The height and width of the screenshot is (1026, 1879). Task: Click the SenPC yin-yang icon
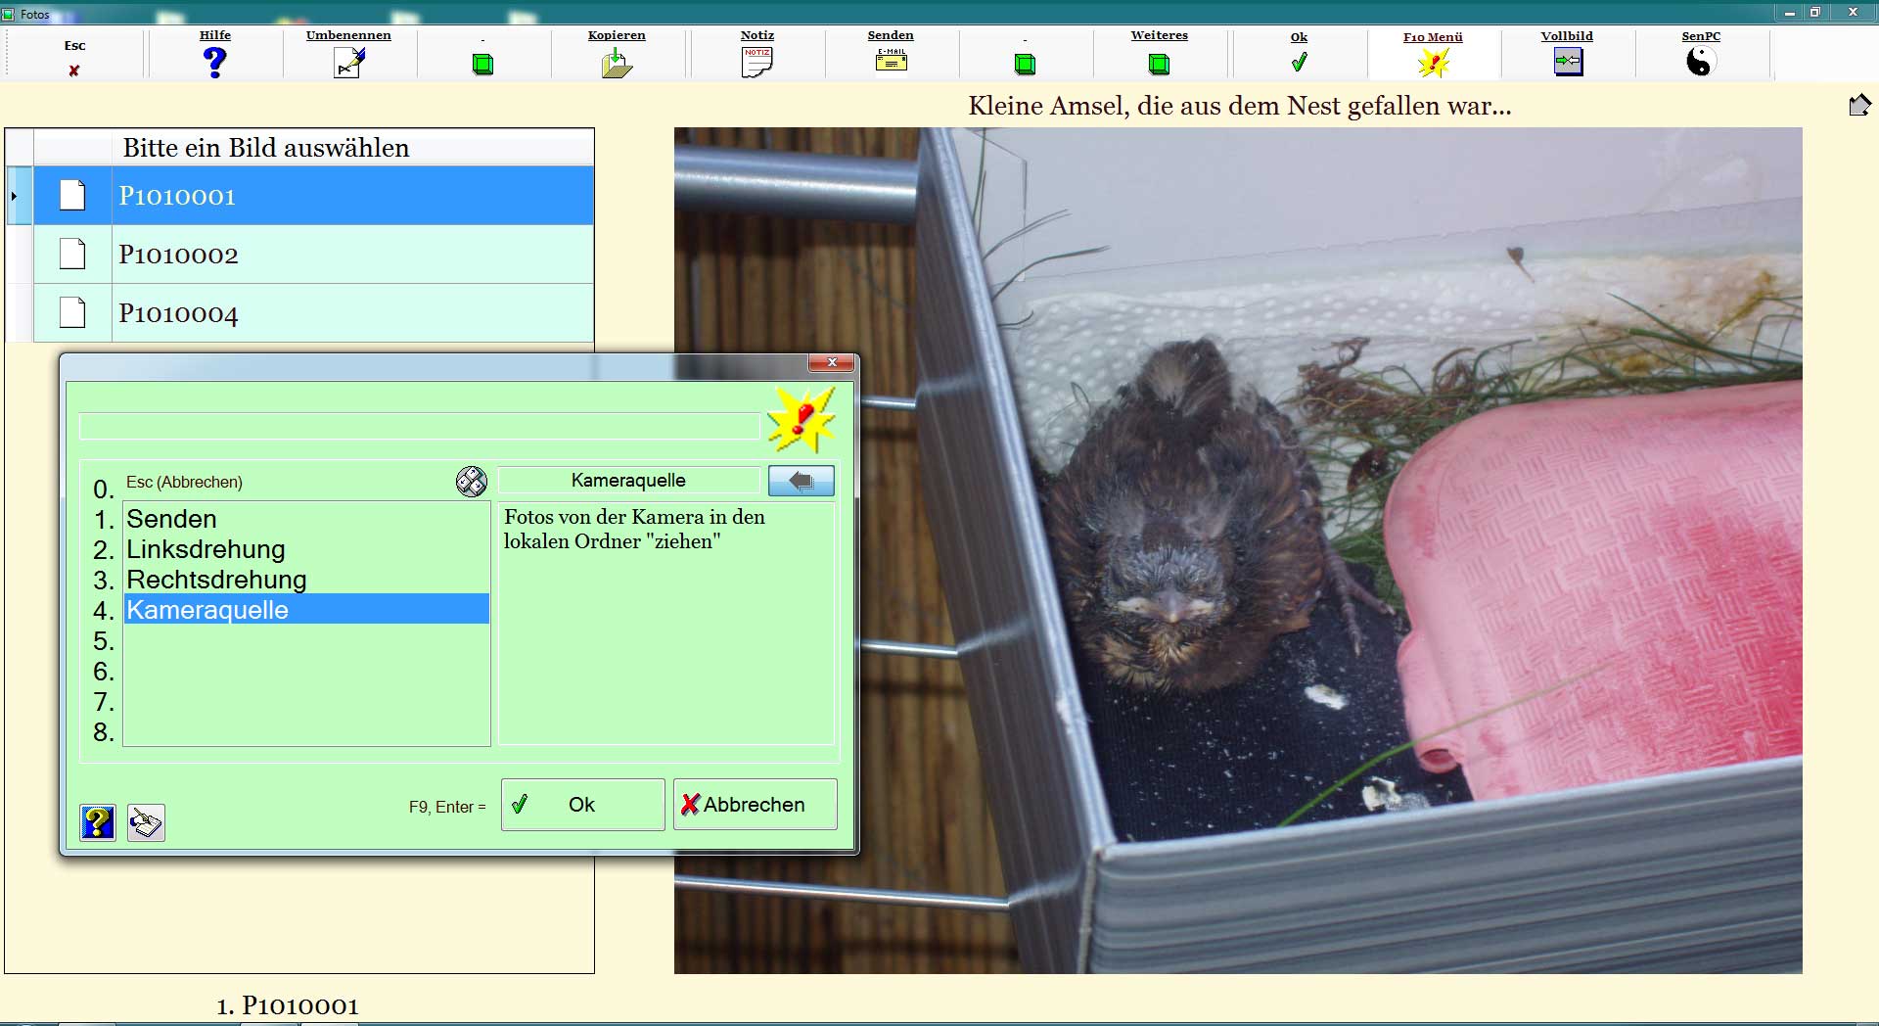point(1701,62)
